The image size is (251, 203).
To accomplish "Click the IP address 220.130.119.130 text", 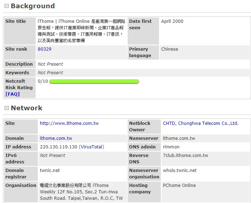I will pos(58,147).
